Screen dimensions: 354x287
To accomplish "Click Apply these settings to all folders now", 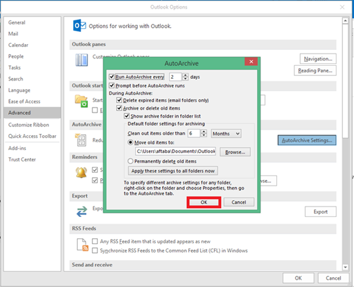I will pos(173,171).
